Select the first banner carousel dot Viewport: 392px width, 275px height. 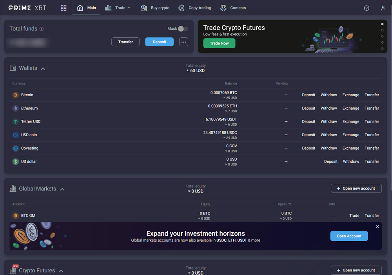coord(382,24)
